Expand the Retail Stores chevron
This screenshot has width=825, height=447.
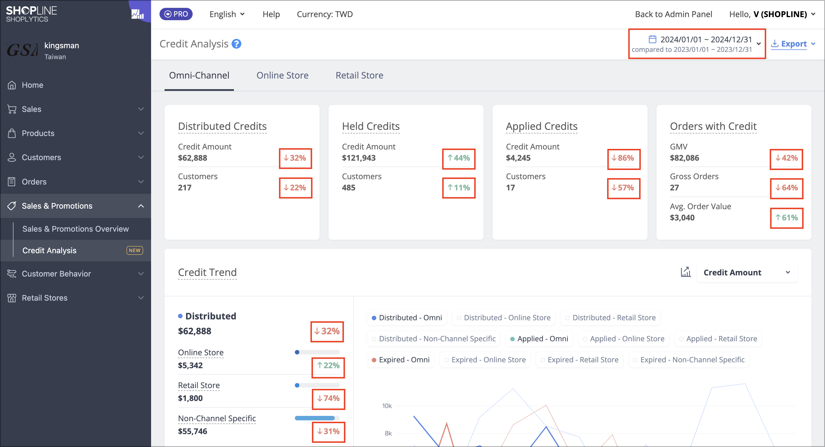[141, 298]
